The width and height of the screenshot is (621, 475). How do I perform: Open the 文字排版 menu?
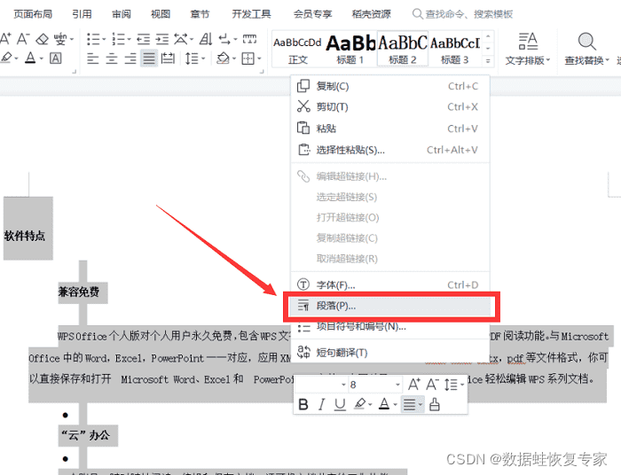[x=528, y=49]
